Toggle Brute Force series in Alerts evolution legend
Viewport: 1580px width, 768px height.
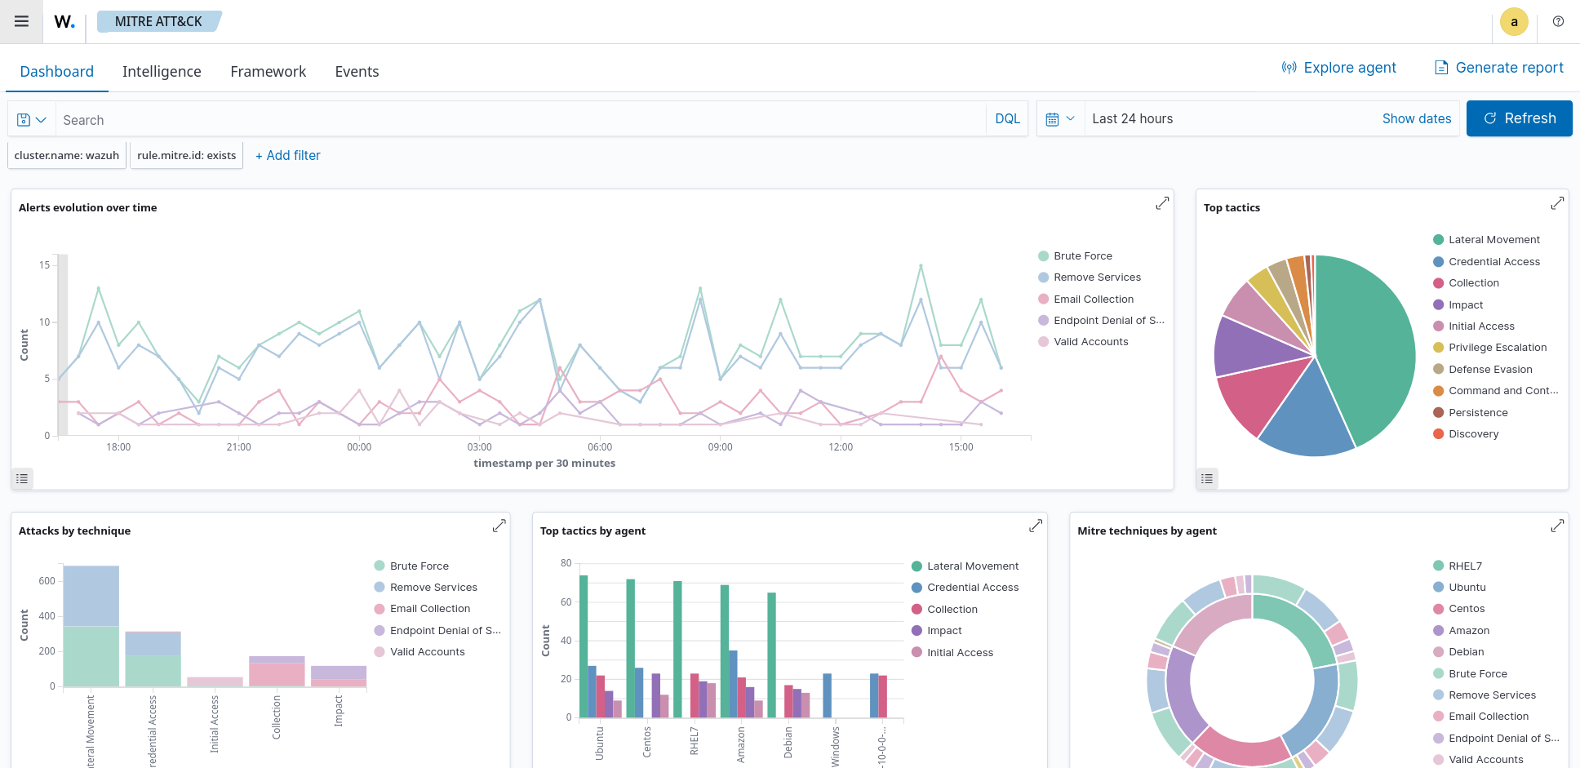click(1082, 256)
